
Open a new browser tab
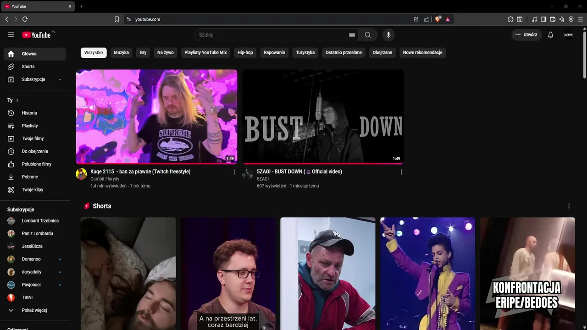81,6
